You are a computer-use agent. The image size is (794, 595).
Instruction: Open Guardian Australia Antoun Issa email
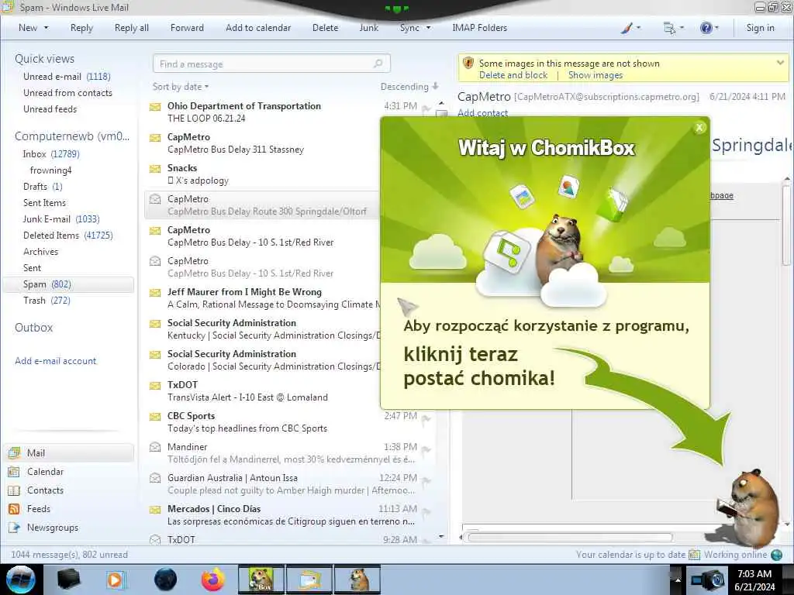pyautogui.click(x=291, y=483)
